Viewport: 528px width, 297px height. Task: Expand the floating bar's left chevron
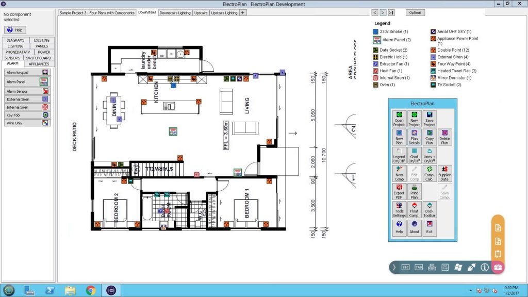point(394,267)
